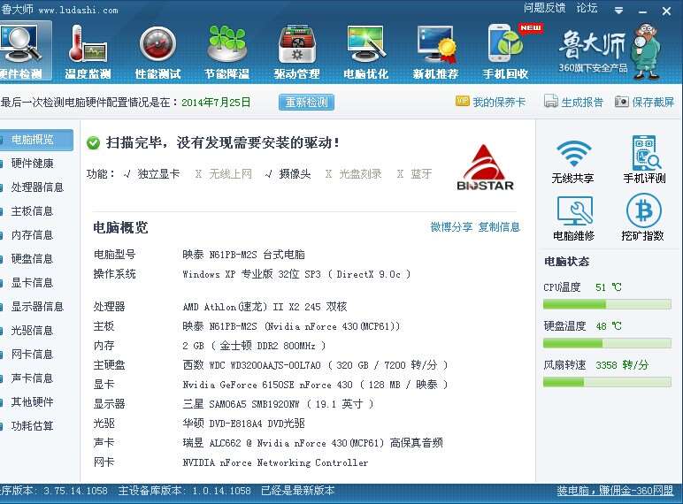Click the Biostar brand logo
Image resolution: width=683 pixels, height=504 pixels.
coord(485,168)
